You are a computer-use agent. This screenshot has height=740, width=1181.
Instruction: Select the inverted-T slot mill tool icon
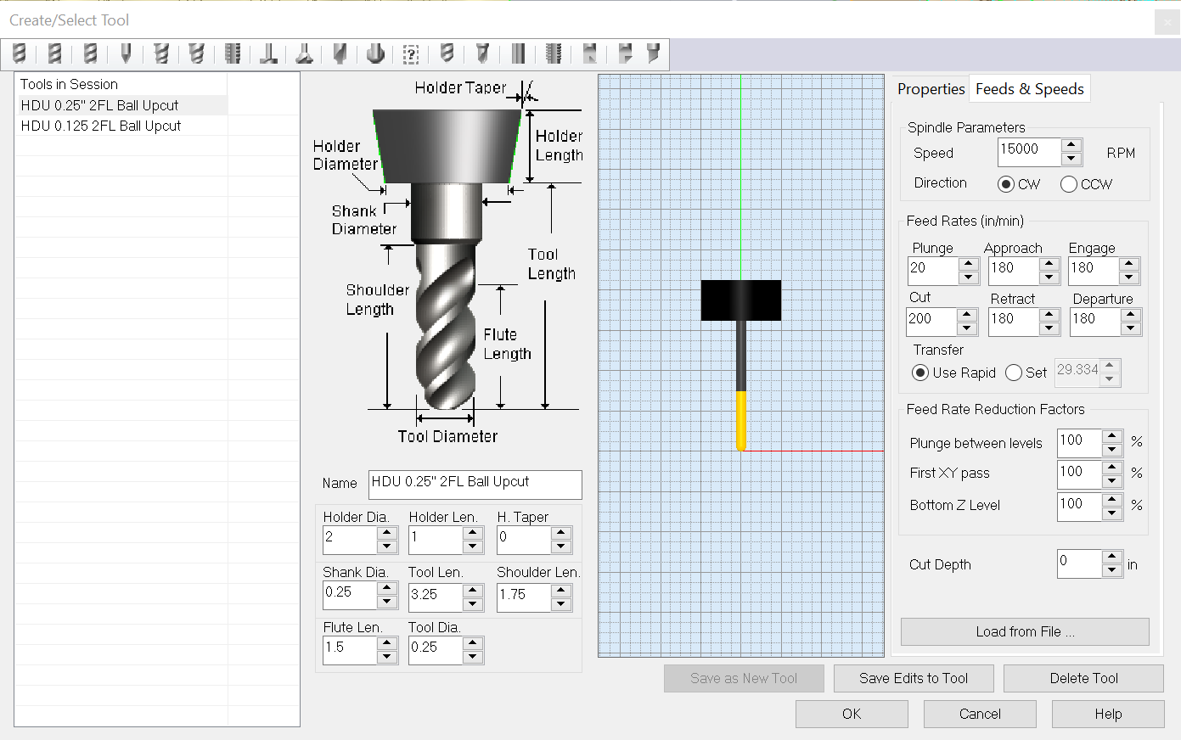click(x=268, y=54)
